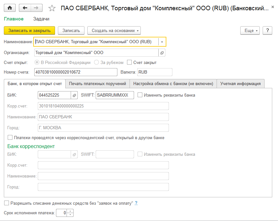The height and width of the screenshot is (221, 278).
Task: Switch to 'Печать платежных поручений' tab
Action: tap(98, 84)
